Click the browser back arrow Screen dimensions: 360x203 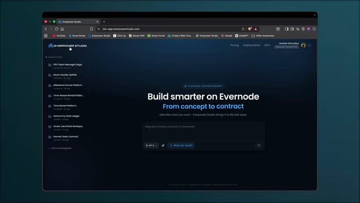46,29
